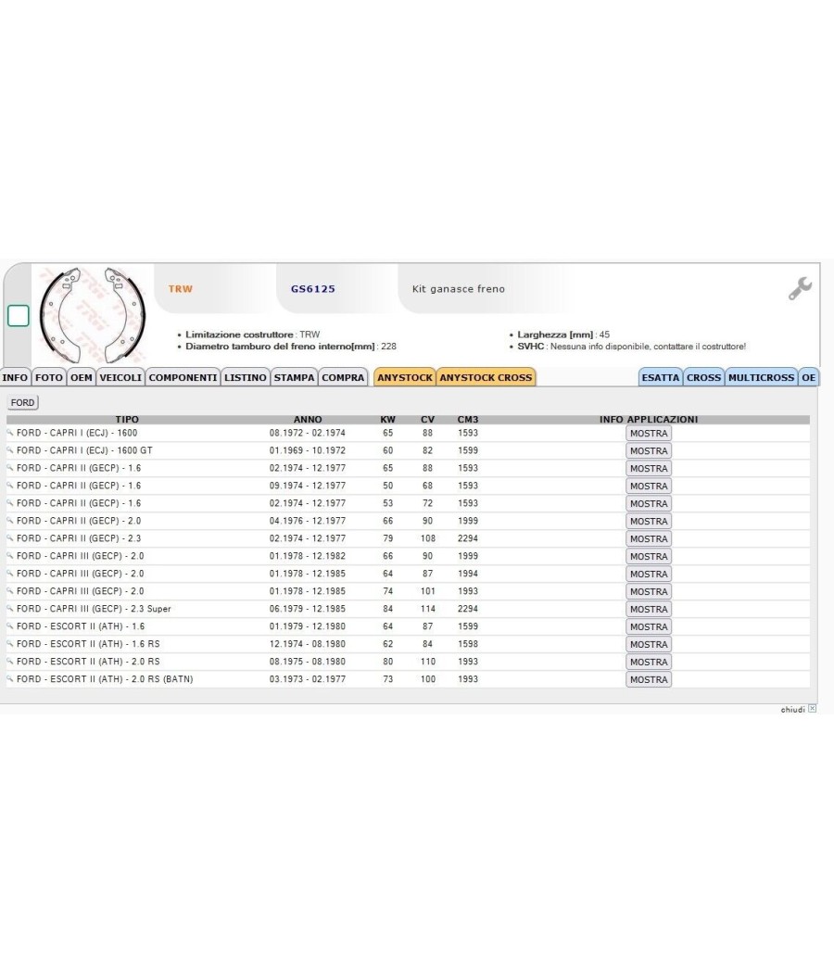Switch to the LISTINO tab
Screen dimensions: 834x973
[x=246, y=377]
